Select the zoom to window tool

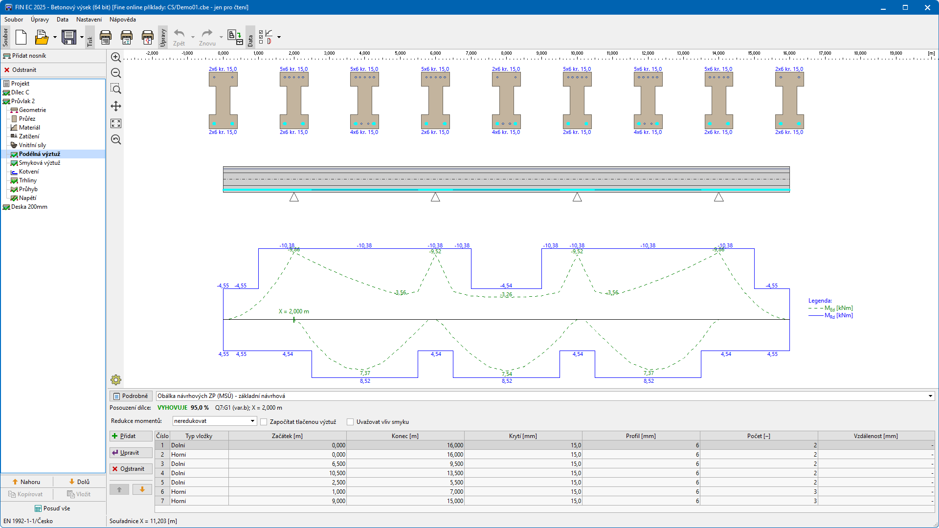pyautogui.click(x=116, y=89)
